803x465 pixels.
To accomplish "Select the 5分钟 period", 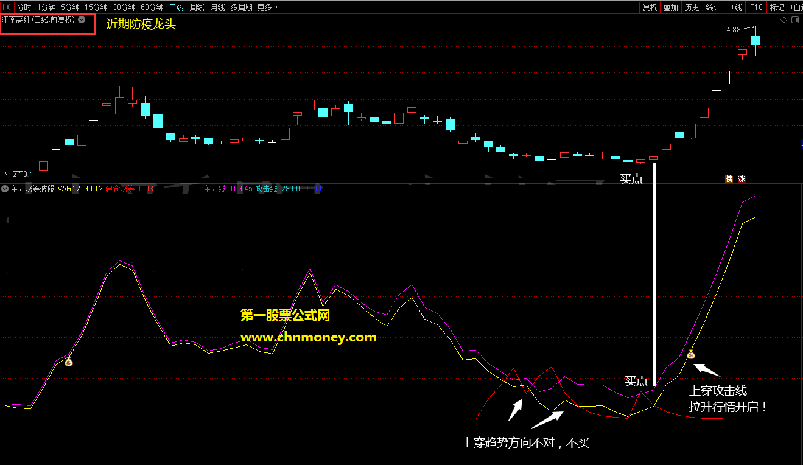I will click(71, 7).
